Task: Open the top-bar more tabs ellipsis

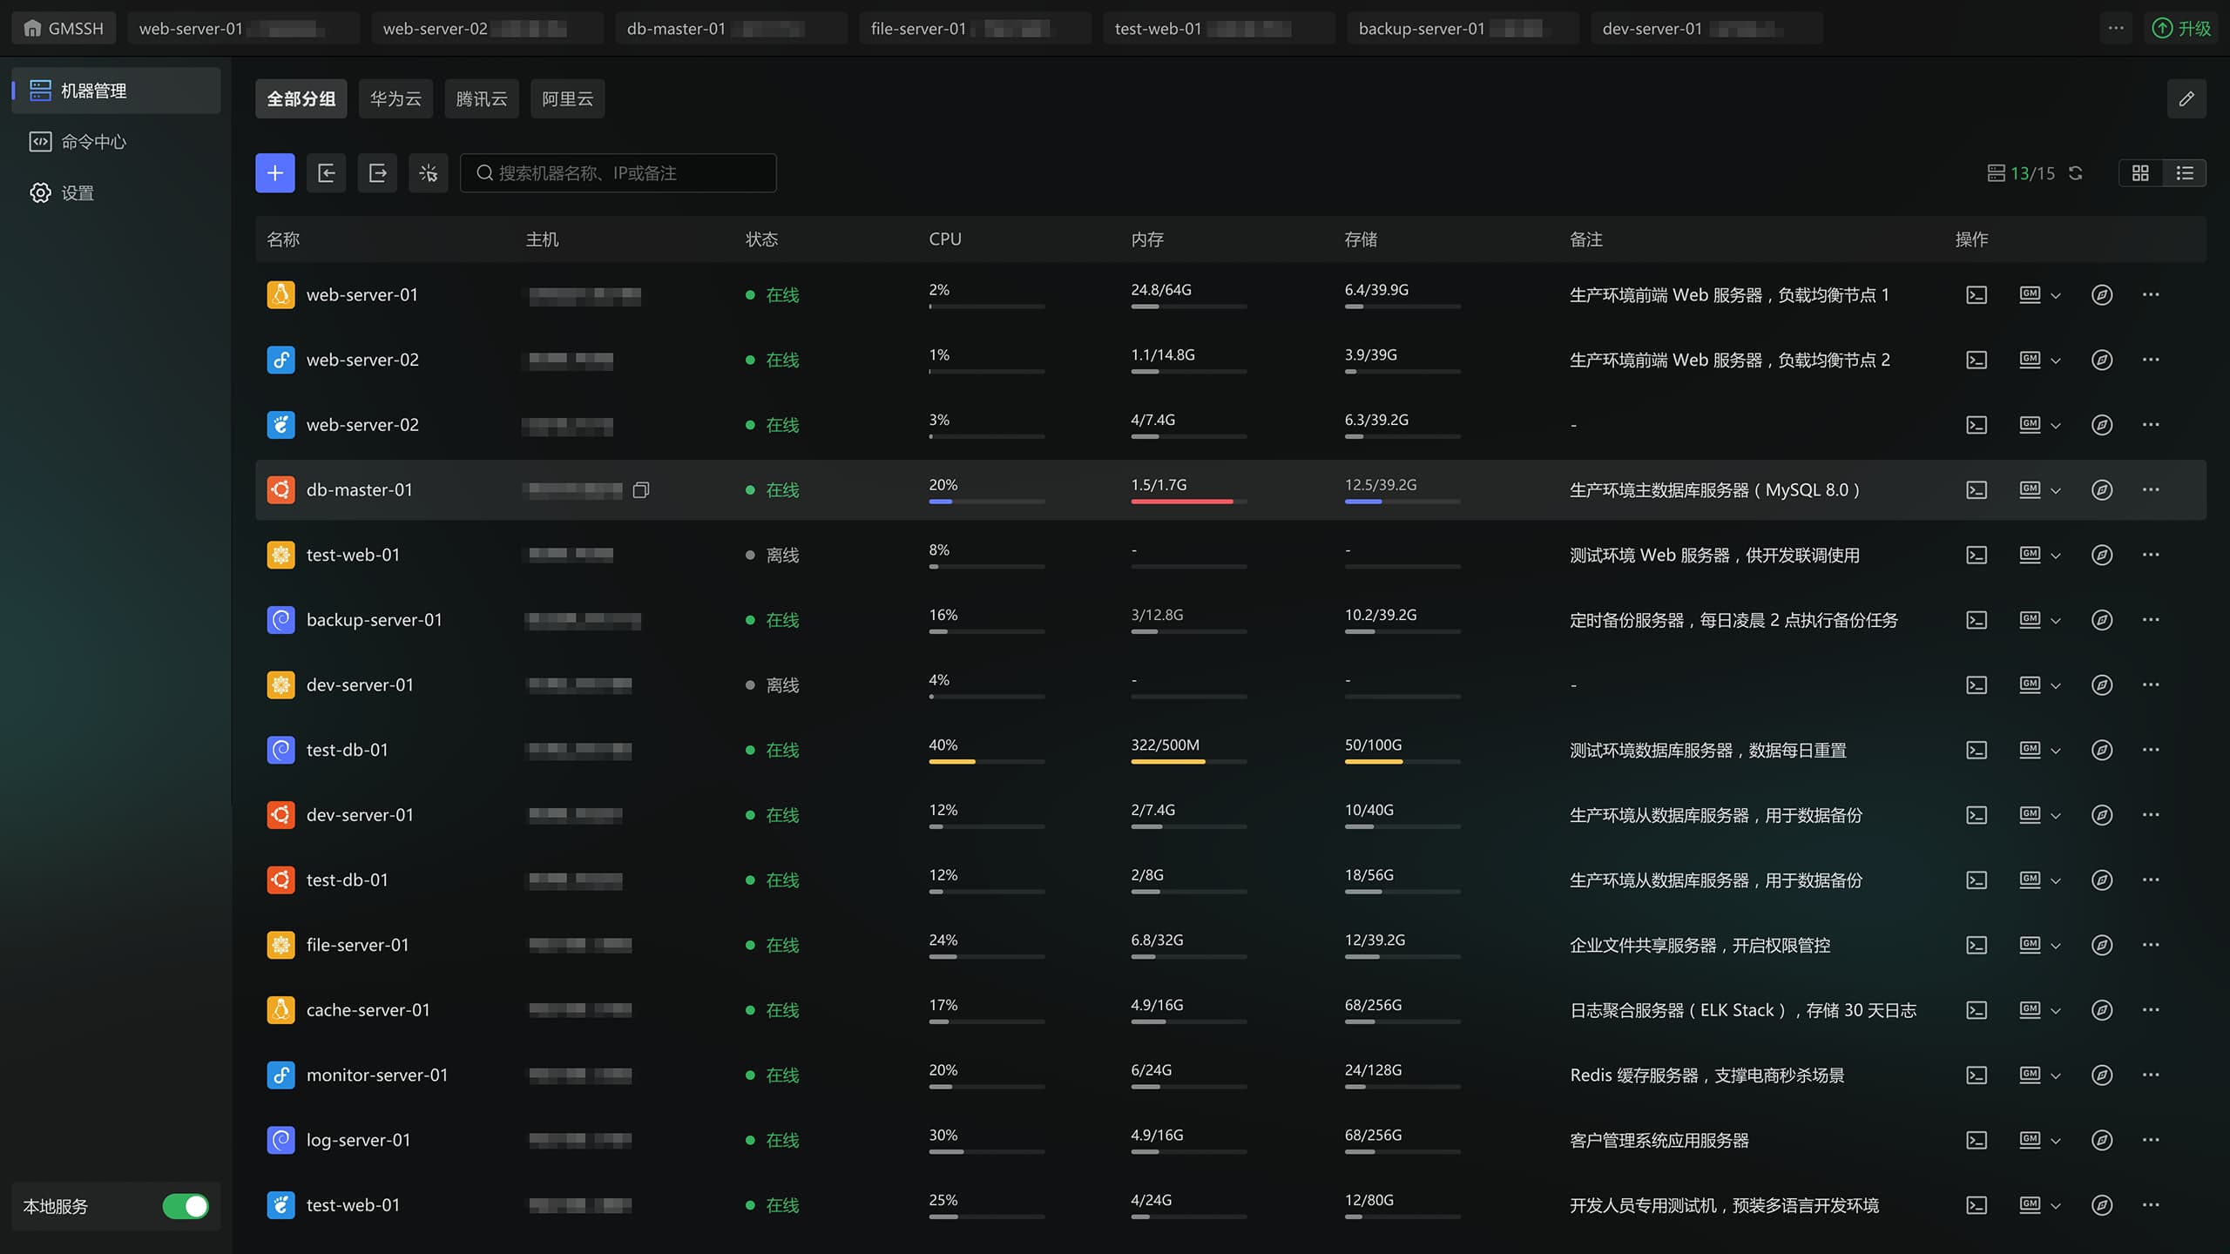Action: coord(2116,28)
